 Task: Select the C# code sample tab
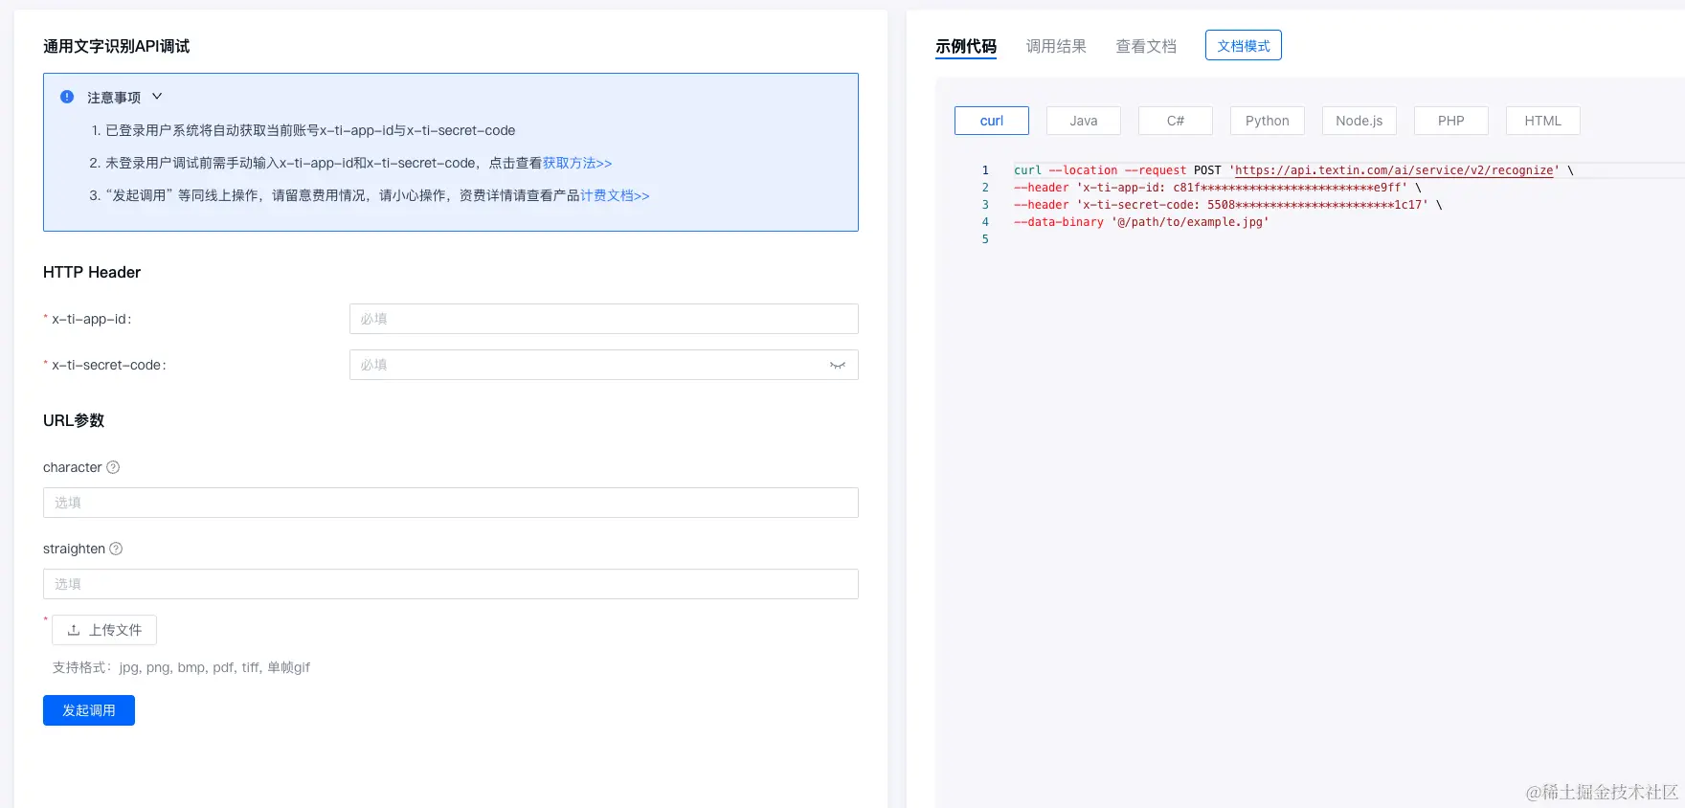pos(1176,121)
